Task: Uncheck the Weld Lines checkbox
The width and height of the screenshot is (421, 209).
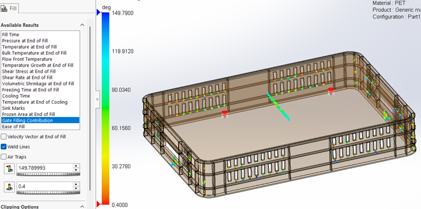Action: pyautogui.click(x=3, y=147)
